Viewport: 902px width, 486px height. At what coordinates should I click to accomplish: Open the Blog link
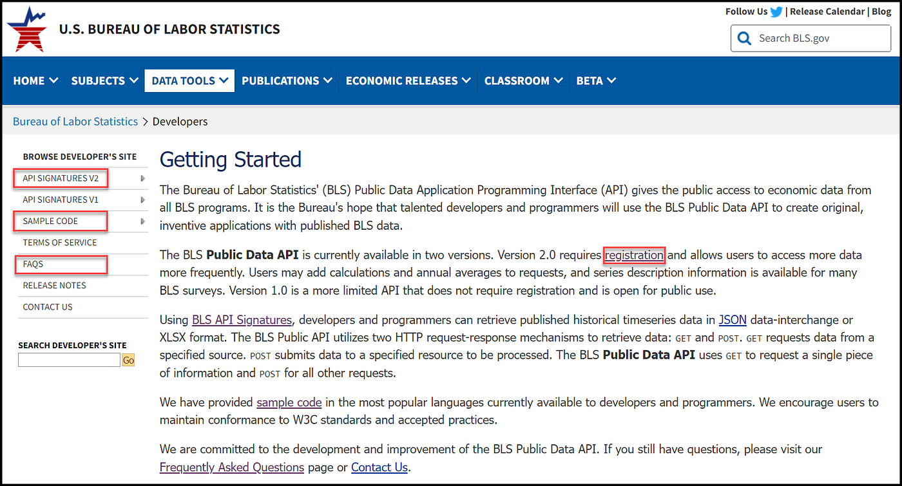pos(881,12)
